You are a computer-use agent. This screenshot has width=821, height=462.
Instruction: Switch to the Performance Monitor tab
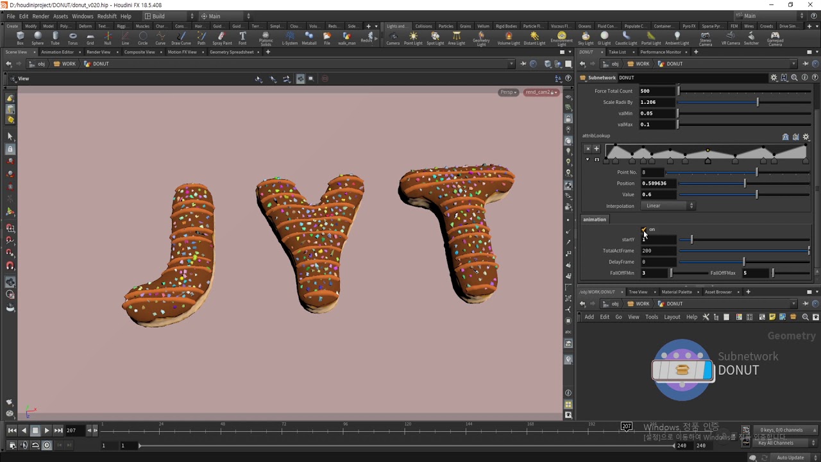(x=661, y=52)
